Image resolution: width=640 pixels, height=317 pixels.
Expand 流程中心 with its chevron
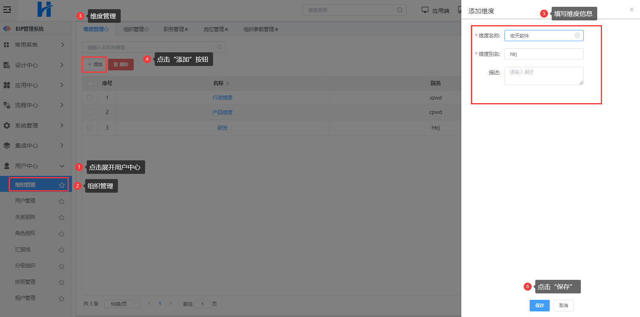point(62,105)
